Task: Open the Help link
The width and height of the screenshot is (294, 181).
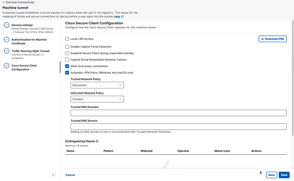Action: pyautogui.click(x=117, y=17)
